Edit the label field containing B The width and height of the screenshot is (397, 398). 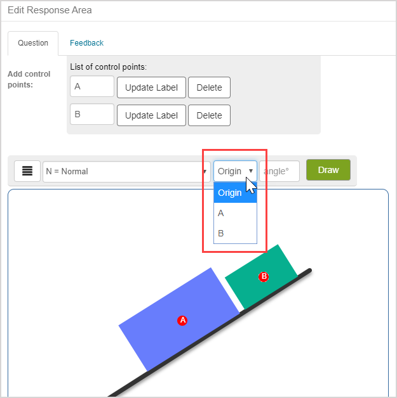pyautogui.click(x=92, y=115)
